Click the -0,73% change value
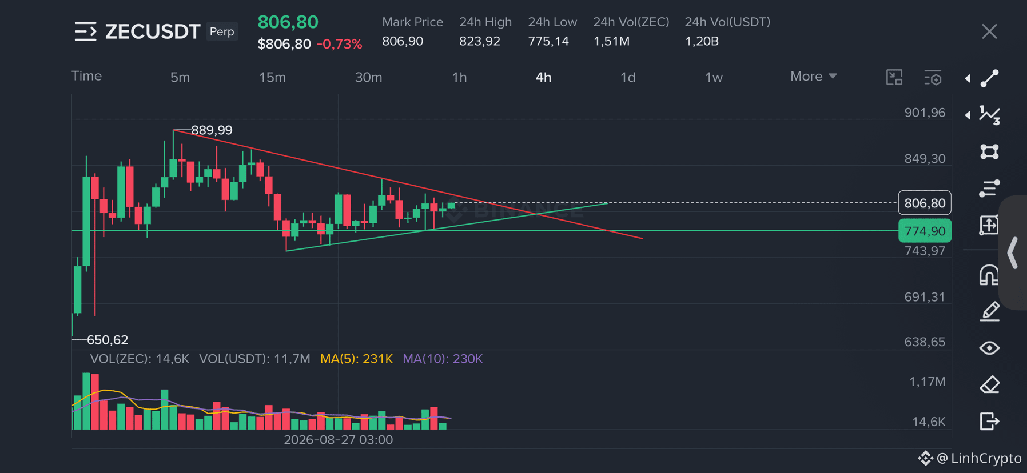Screen dimensions: 1027x473 click(x=339, y=44)
